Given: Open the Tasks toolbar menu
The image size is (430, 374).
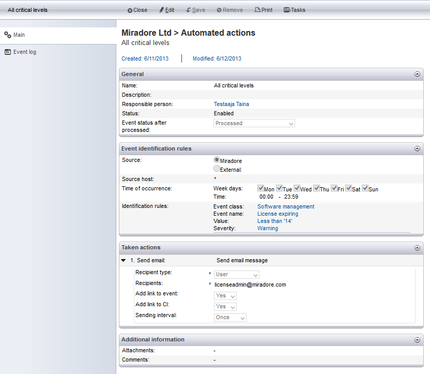Looking at the screenshot, I should (295, 10).
